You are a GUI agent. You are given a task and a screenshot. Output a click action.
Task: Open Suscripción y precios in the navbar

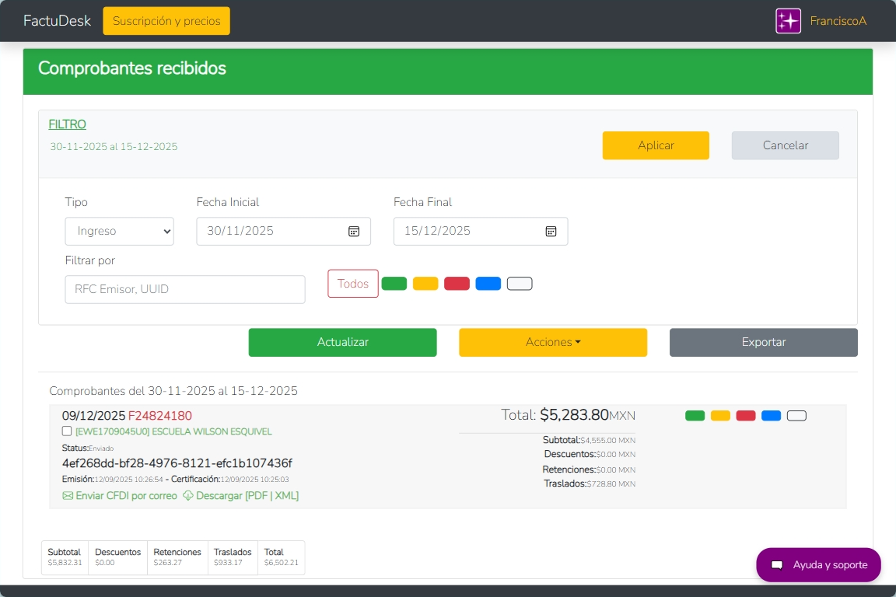[166, 21]
